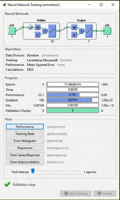
Task: Click the Epoch progress bar showing 13 iterations
Action: [x=73, y=84]
